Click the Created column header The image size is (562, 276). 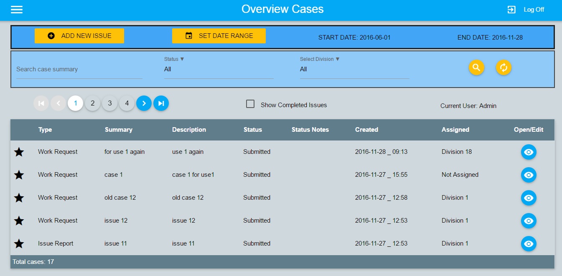coord(366,130)
